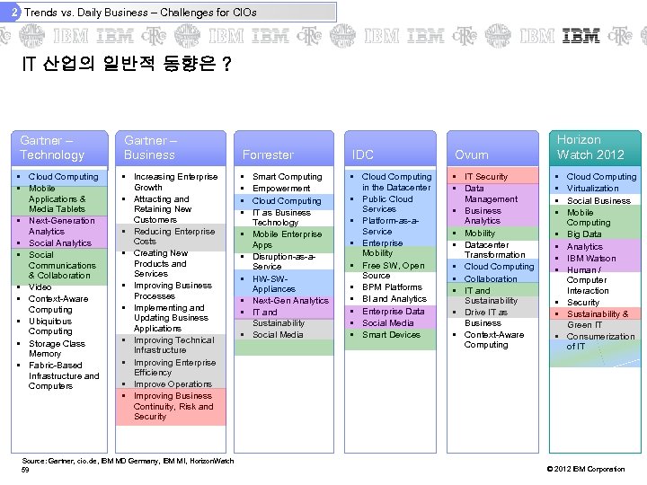Click 'Drive IT as Business' item

pos(486,318)
